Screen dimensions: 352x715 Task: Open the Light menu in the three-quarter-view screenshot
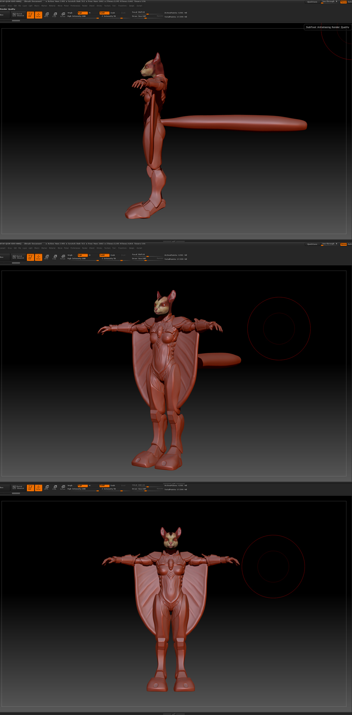pos(31,248)
